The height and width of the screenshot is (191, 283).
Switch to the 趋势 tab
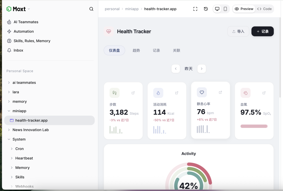tap(136, 50)
